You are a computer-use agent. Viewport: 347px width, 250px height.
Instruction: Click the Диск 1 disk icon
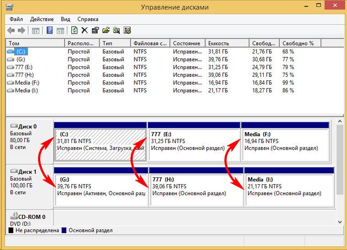[x=14, y=171]
